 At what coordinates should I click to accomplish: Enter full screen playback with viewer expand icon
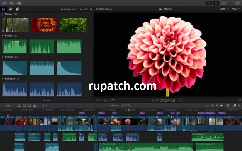tap(239, 100)
